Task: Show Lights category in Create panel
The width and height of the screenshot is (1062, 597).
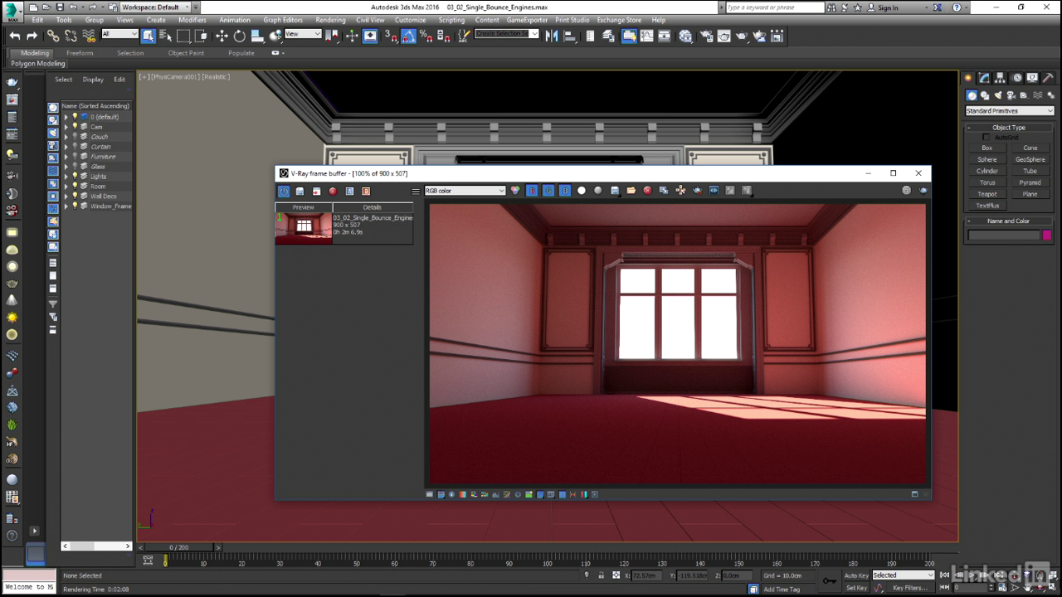Action: (998, 95)
